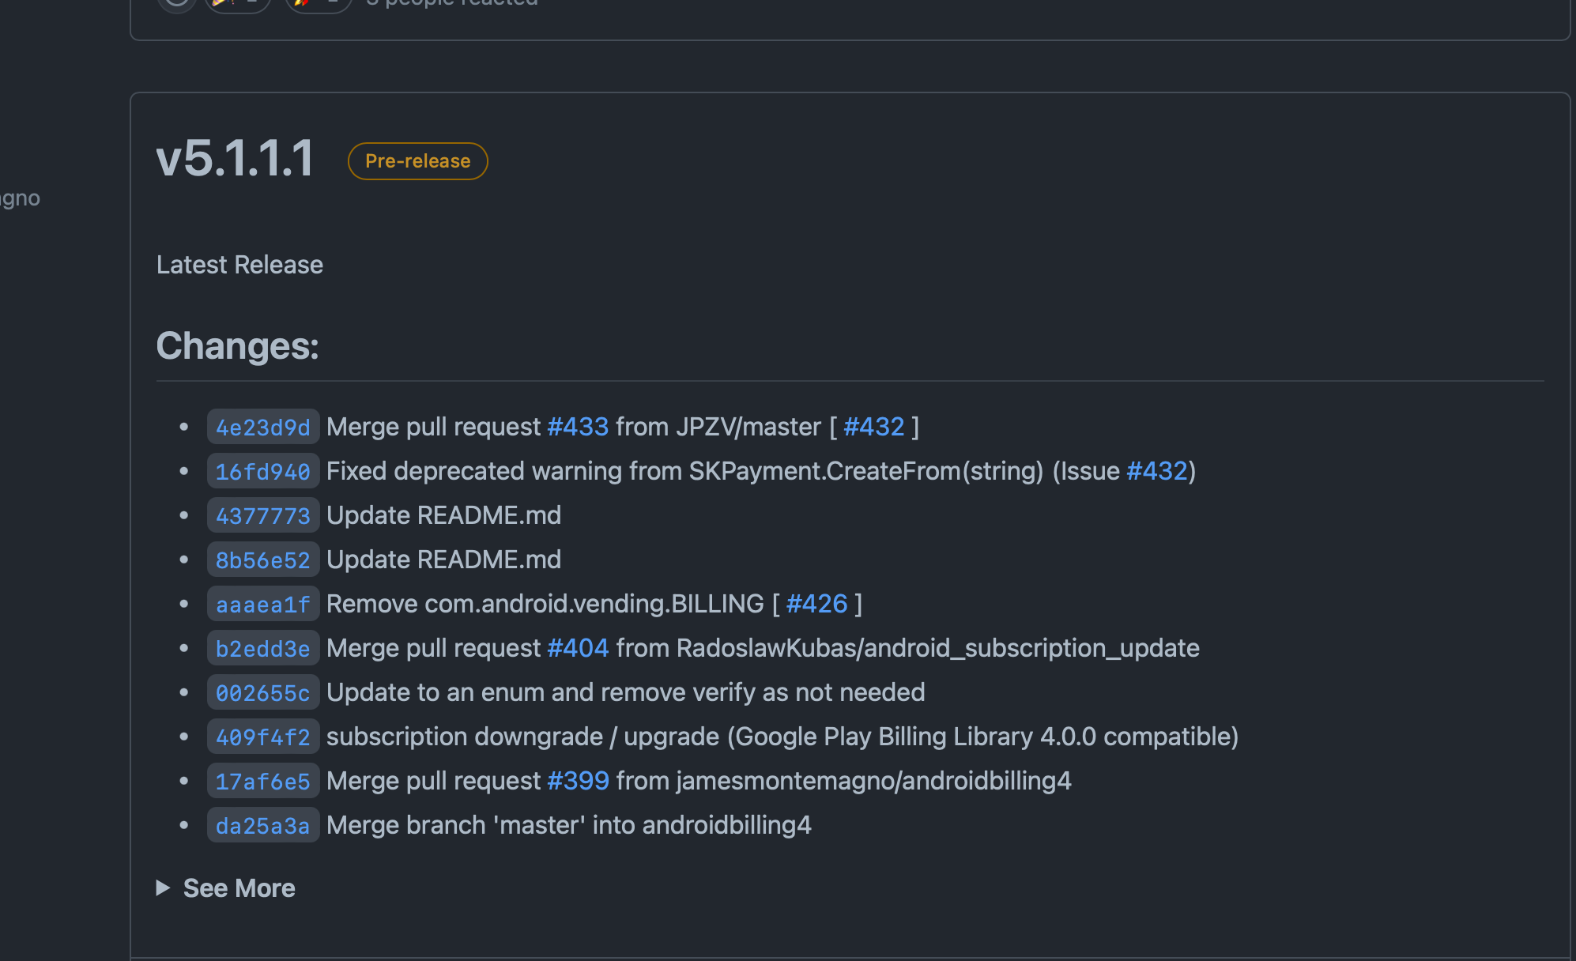The image size is (1576, 961).
Task: Open pull request #399 from jamesmontemagno
Action: [577, 780]
